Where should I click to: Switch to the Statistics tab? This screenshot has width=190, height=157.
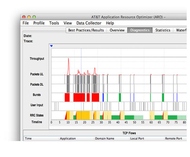[x=163, y=30]
